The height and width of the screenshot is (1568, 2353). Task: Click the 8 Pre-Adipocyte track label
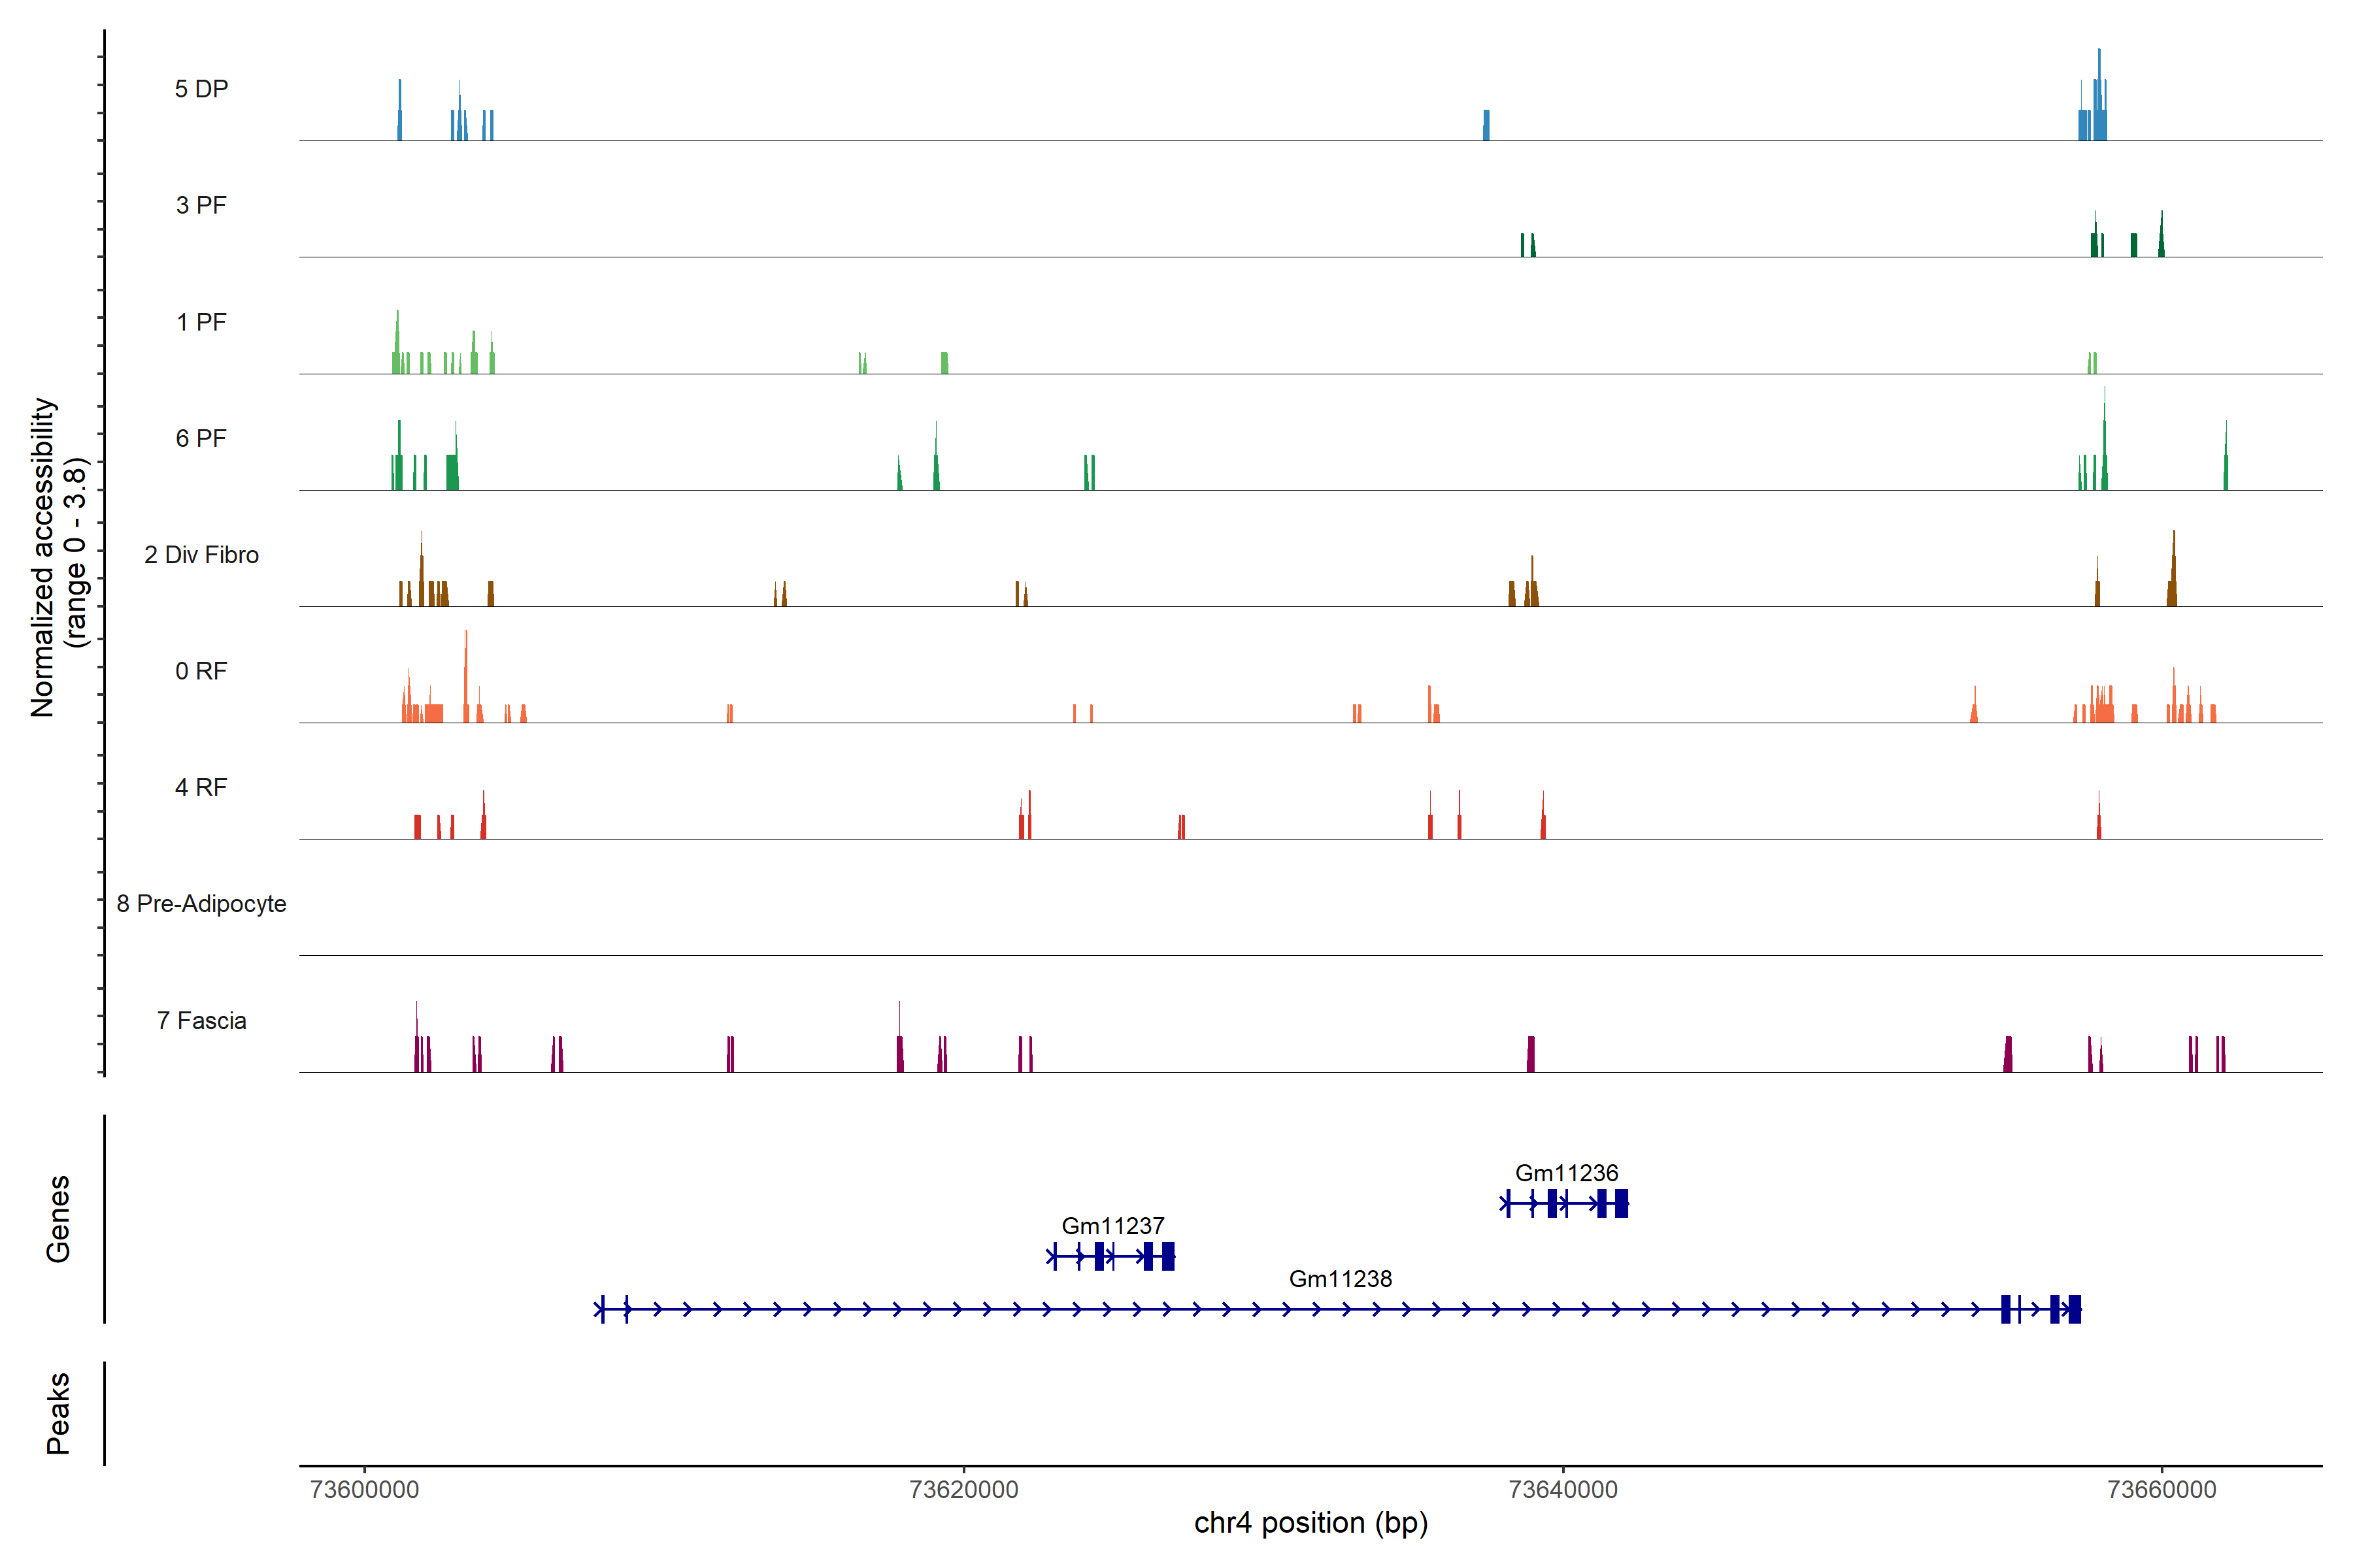point(201,904)
